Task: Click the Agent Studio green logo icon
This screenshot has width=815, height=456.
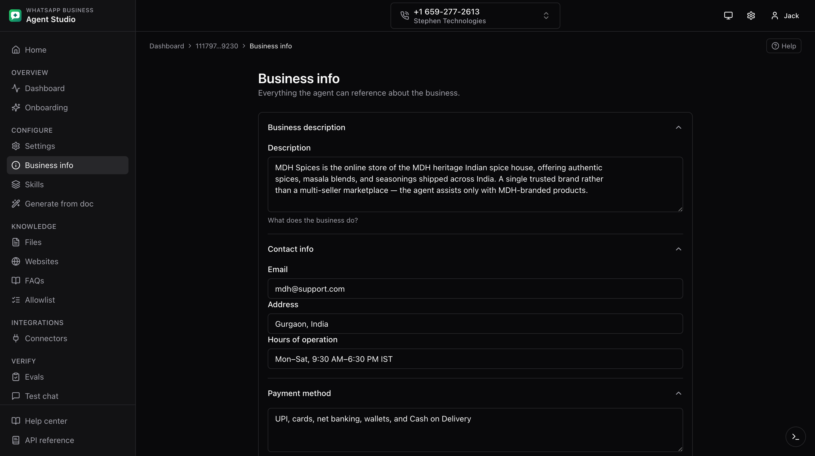Action: 15,16
